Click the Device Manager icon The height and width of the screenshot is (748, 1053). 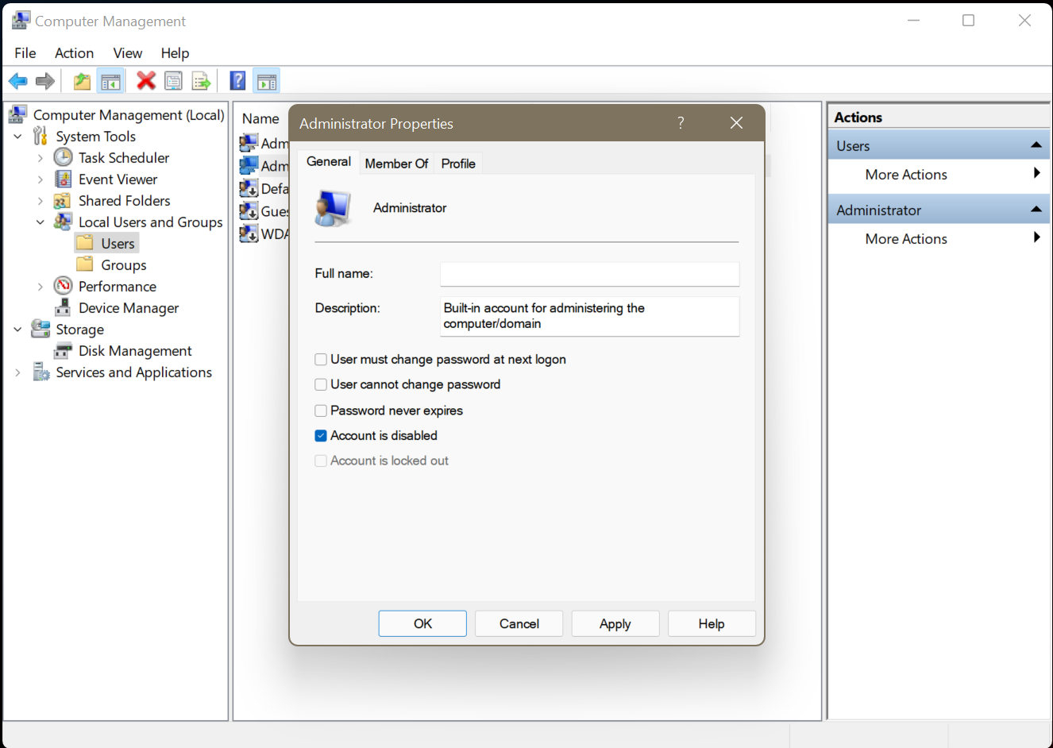pyautogui.click(x=63, y=307)
